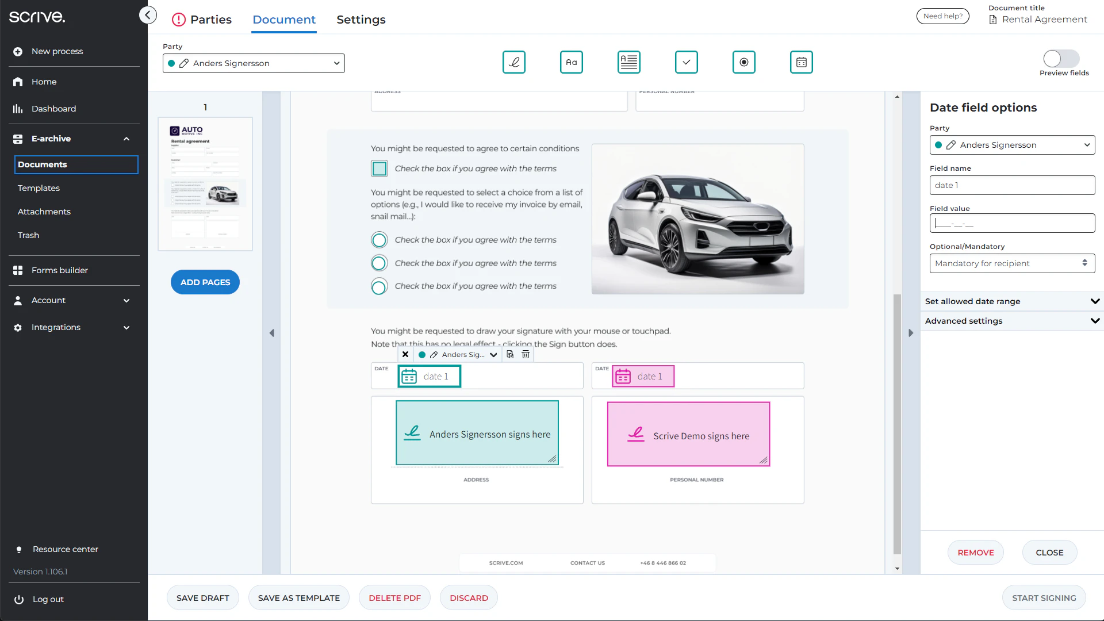Click SAVE AS TEMPLATE
1104x621 pixels.
coord(298,597)
